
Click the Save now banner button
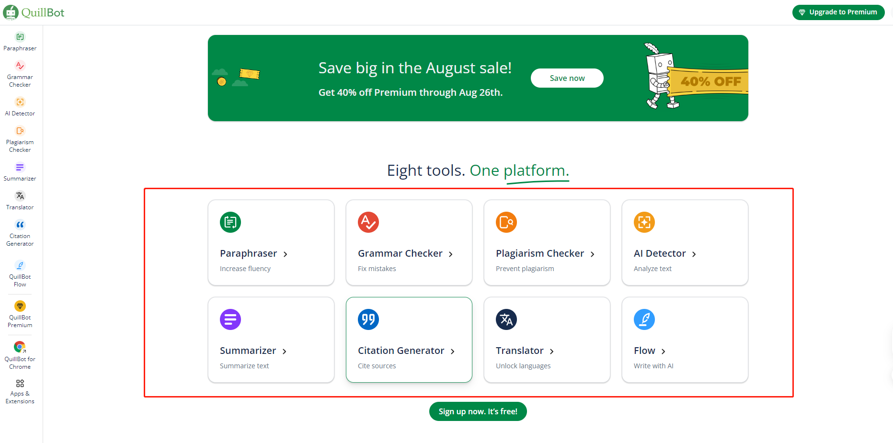[567, 78]
